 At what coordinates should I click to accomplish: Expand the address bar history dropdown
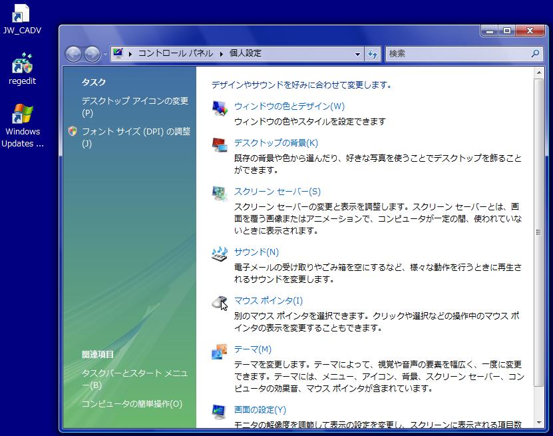pos(357,54)
